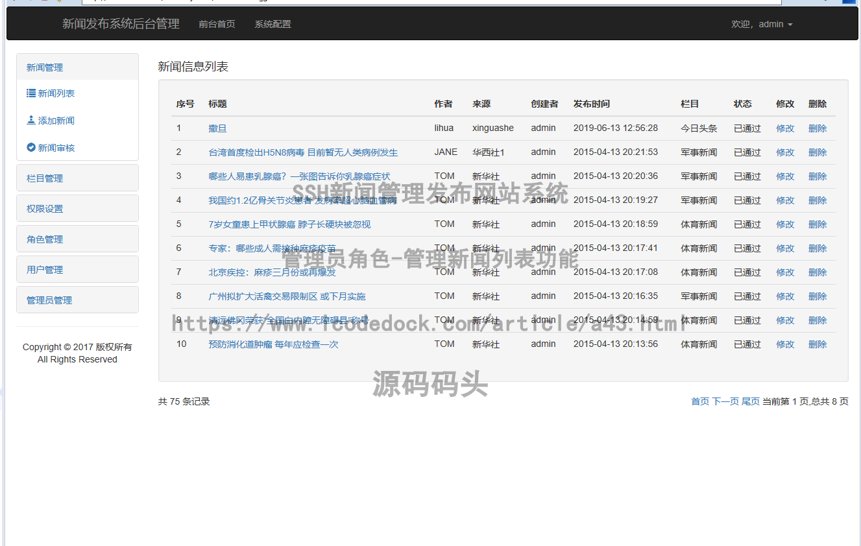Click the news list icon in sidebar
The width and height of the screenshot is (861, 546).
pyautogui.click(x=31, y=93)
